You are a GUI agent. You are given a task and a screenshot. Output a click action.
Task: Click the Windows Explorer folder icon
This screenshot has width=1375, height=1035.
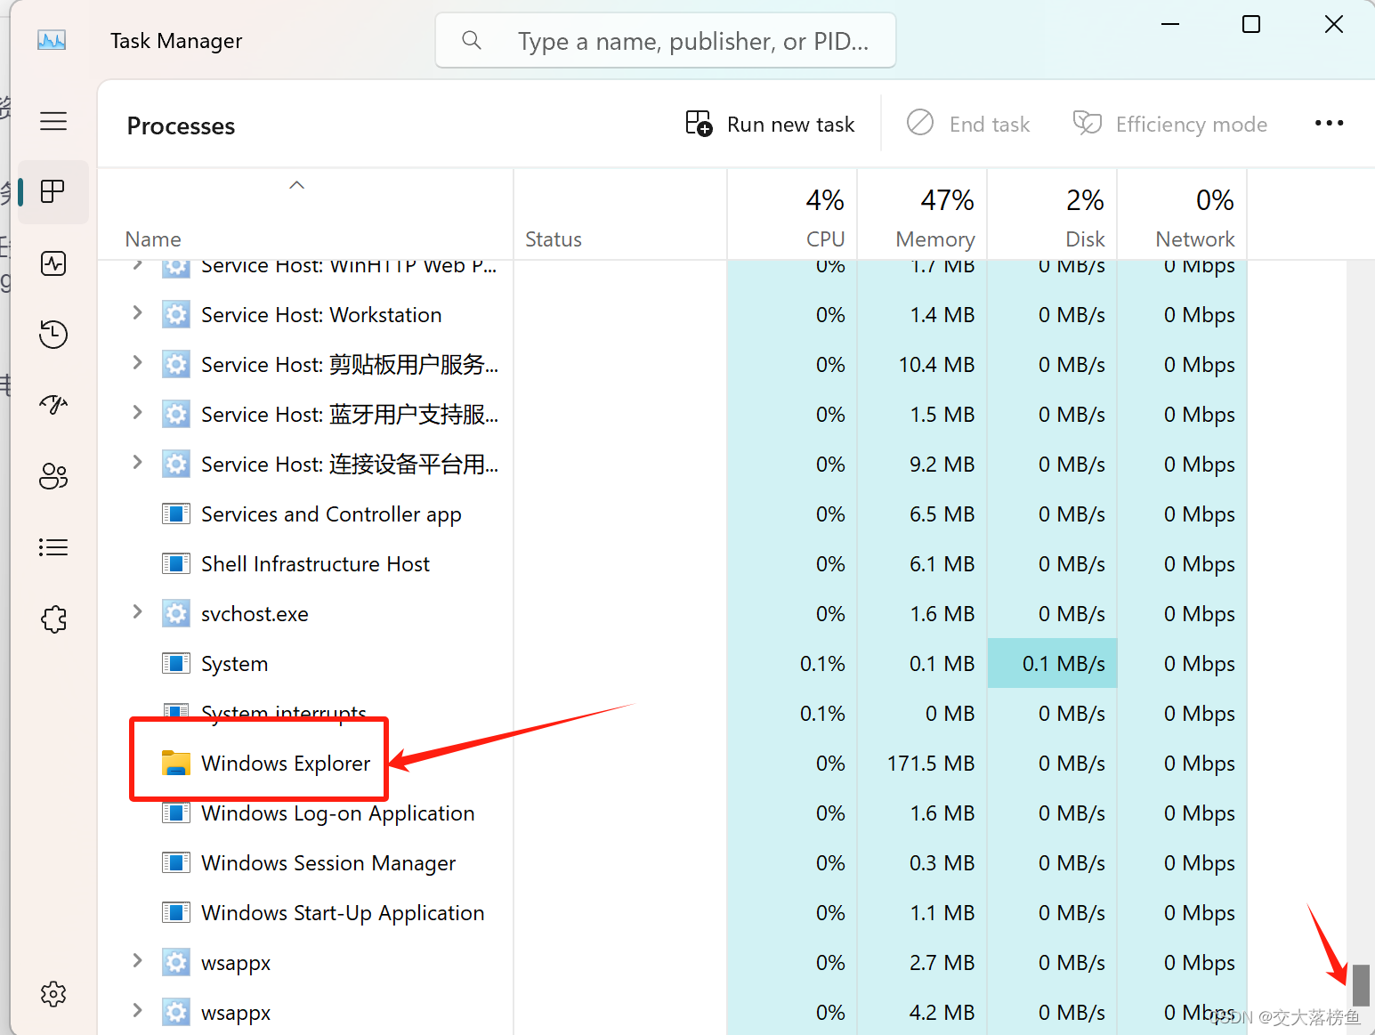point(176,764)
